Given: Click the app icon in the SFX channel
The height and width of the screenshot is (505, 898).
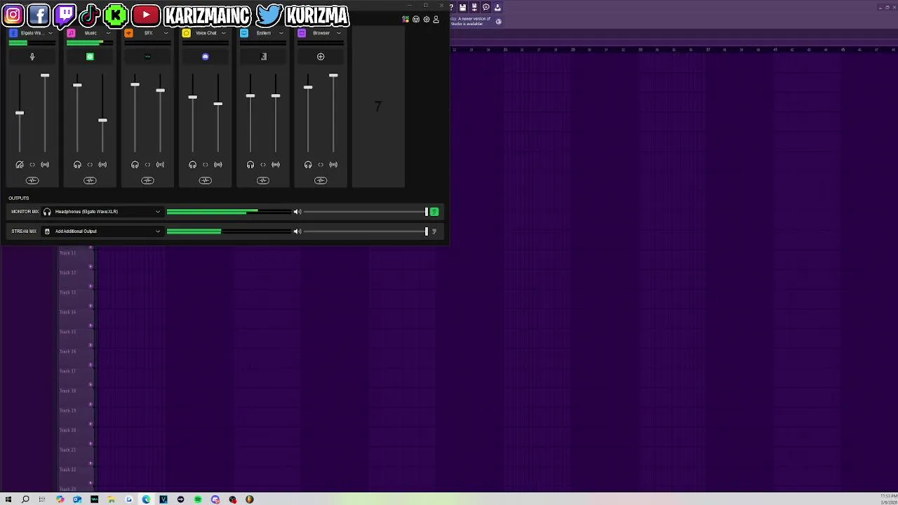Looking at the screenshot, I should (147, 57).
